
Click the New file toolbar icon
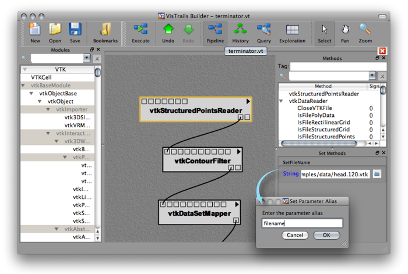point(35,30)
